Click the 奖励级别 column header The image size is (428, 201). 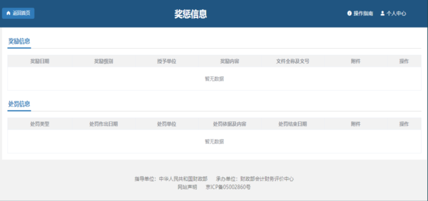[103, 61]
